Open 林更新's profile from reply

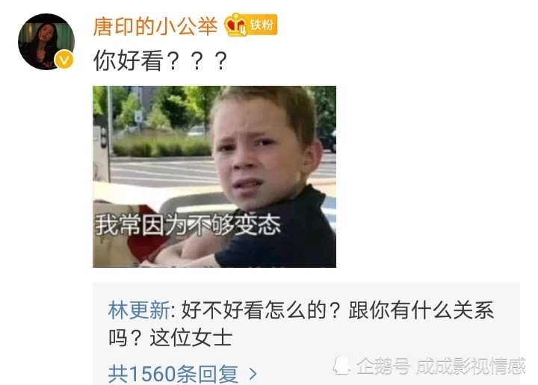coord(139,310)
